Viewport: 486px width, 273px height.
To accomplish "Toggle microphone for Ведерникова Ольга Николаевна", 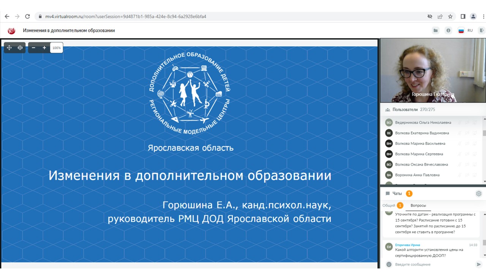I will [459, 122].
